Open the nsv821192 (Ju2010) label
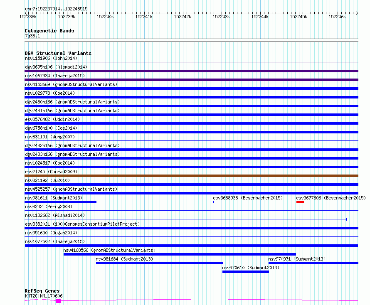370x305 pixels. (x=47, y=180)
